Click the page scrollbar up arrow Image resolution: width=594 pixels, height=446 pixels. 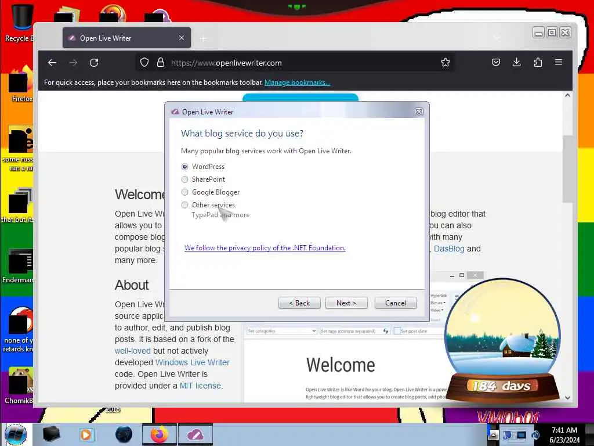coord(567,95)
